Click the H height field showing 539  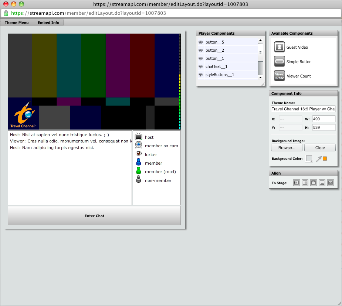[x=324, y=127]
